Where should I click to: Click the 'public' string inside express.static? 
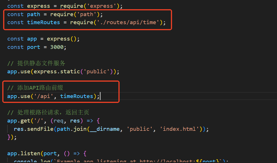pos(97,72)
